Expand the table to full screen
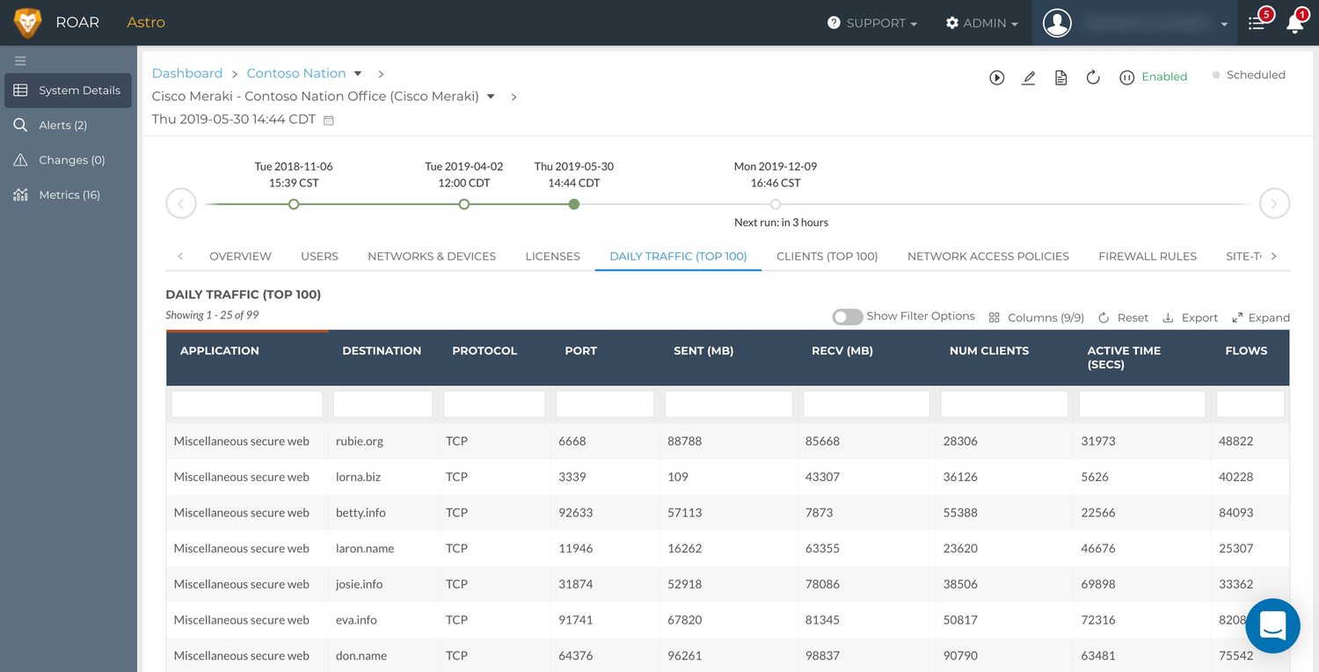This screenshot has width=1319, height=672. (1261, 317)
